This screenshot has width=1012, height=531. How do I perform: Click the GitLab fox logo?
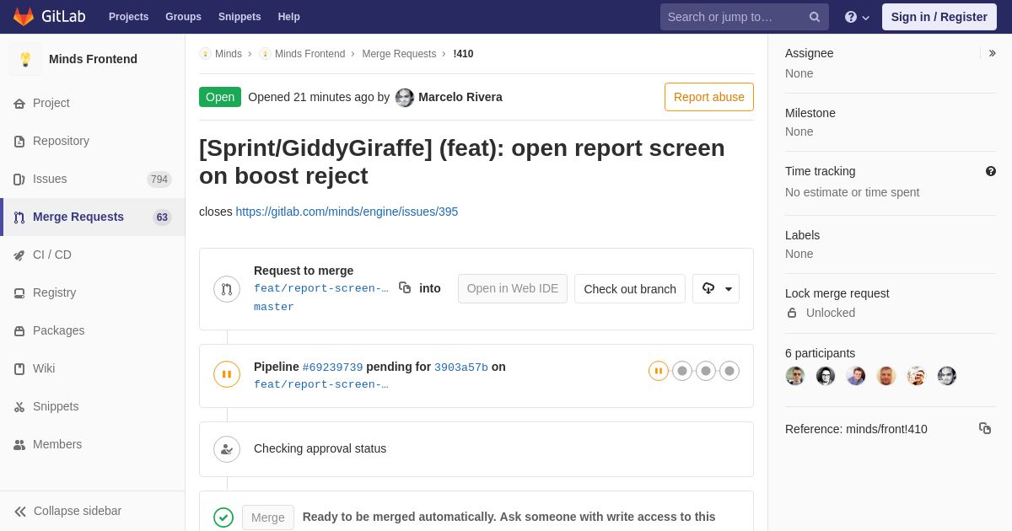coord(24,17)
